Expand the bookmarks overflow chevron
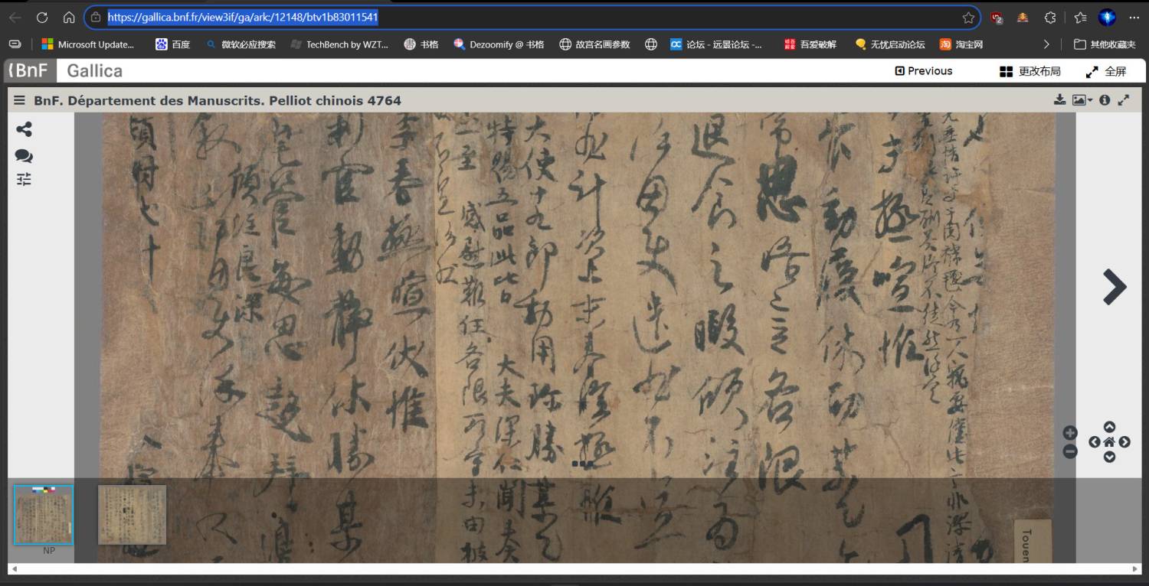The width and height of the screenshot is (1149, 586). coord(1046,44)
